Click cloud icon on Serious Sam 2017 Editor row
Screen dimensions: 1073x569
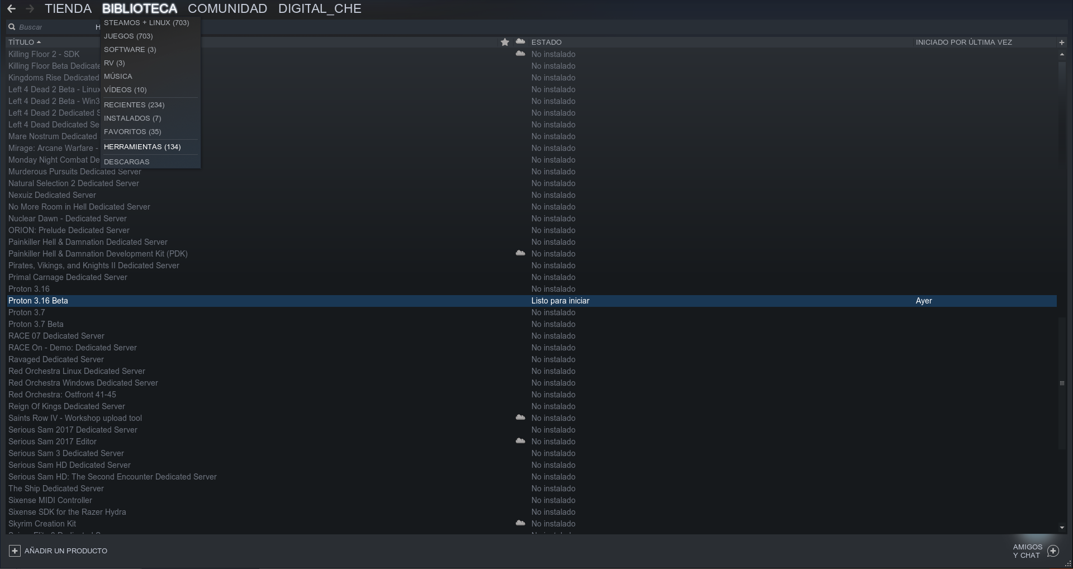click(520, 441)
